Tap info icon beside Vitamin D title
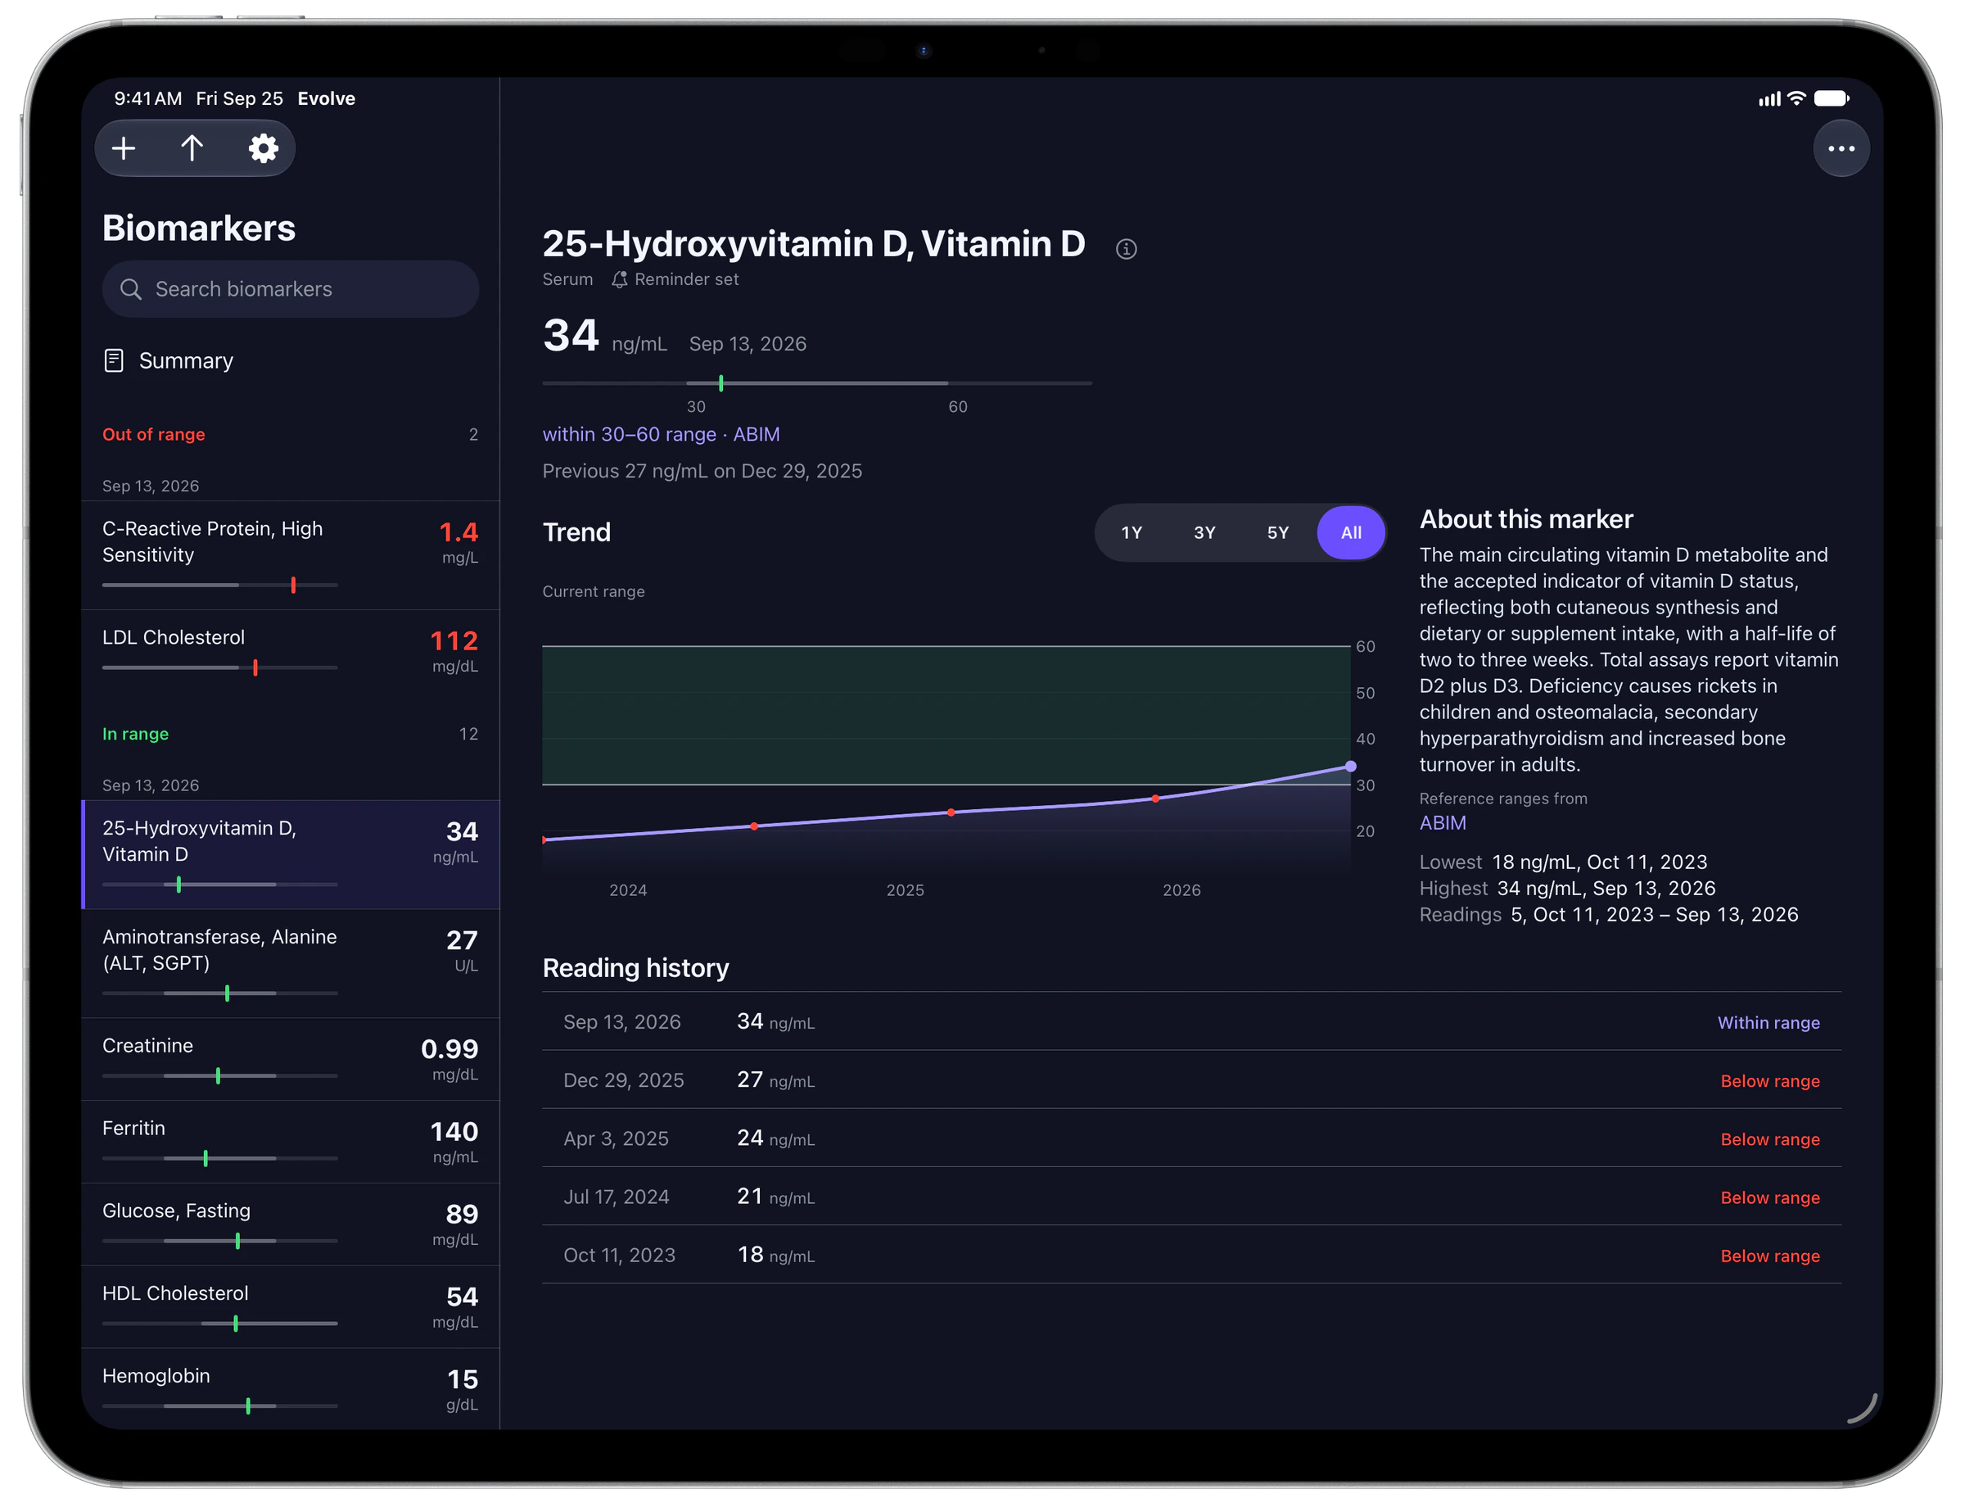 (1126, 249)
